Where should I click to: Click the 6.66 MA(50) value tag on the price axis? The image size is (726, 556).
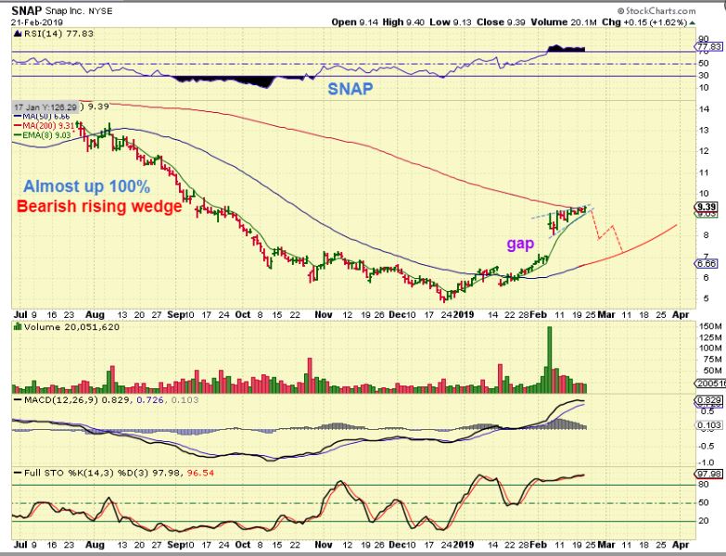click(x=707, y=264)
